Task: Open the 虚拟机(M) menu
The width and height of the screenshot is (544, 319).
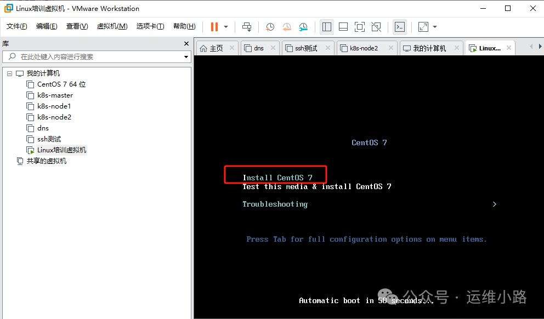Action: pos(112,26)
